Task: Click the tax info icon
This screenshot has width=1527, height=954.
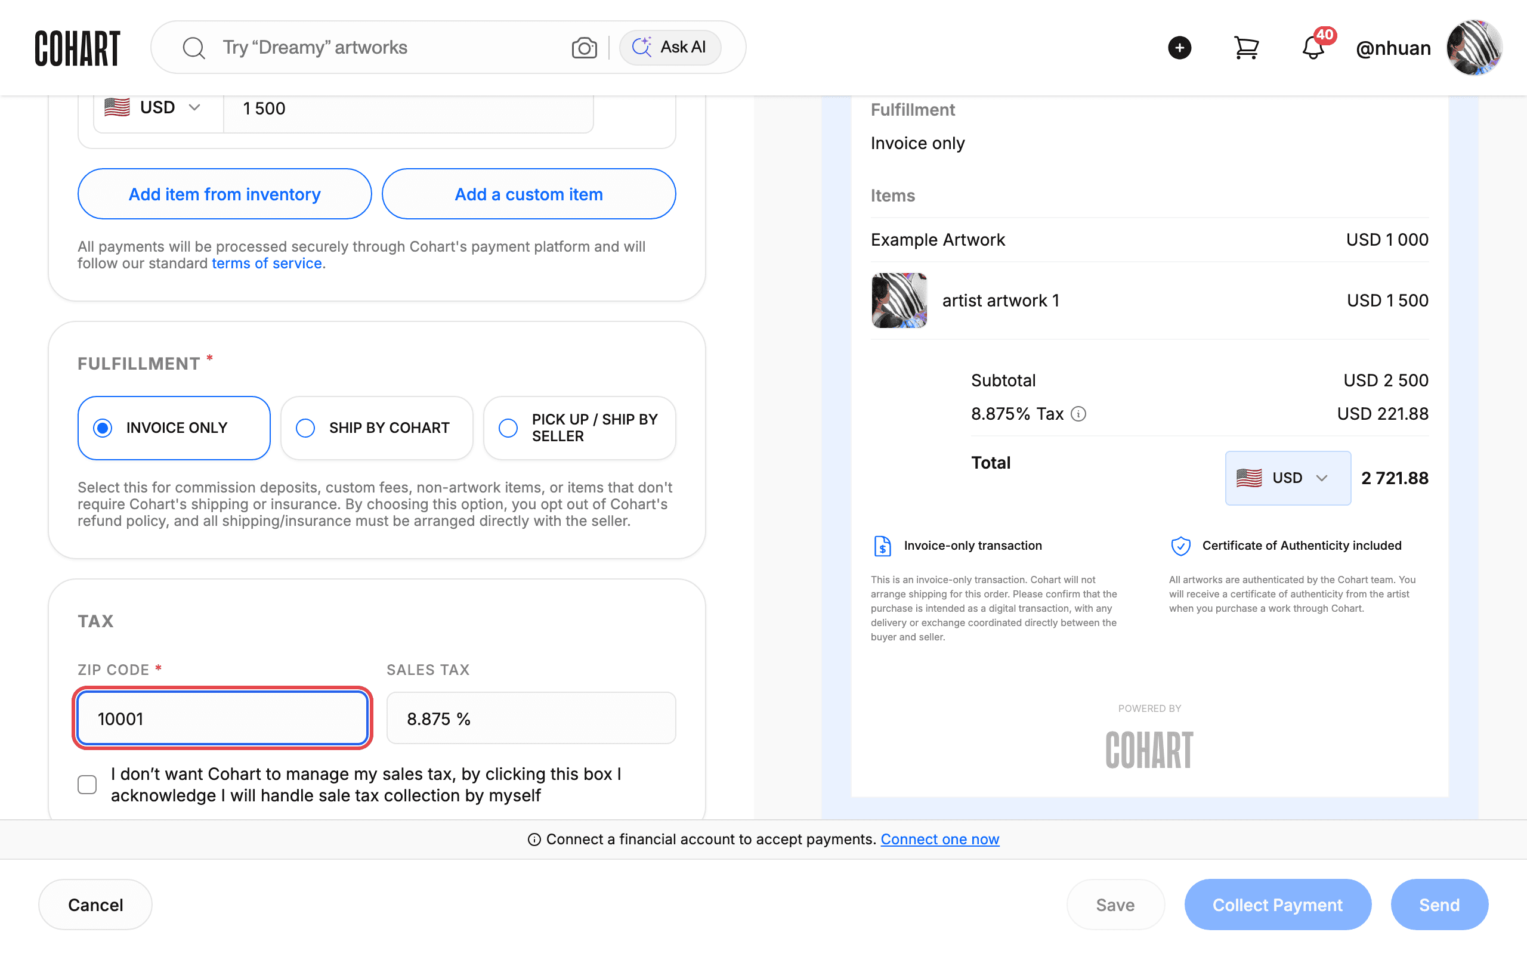Action: (x=1078, y=414)
